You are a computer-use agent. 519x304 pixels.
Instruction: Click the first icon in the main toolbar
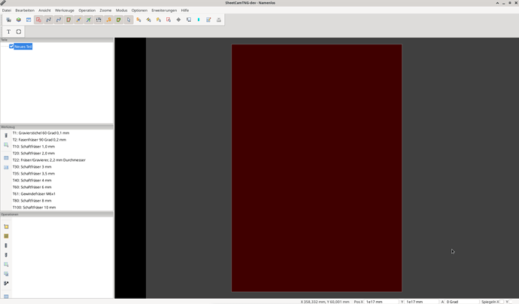pos(9,20)
